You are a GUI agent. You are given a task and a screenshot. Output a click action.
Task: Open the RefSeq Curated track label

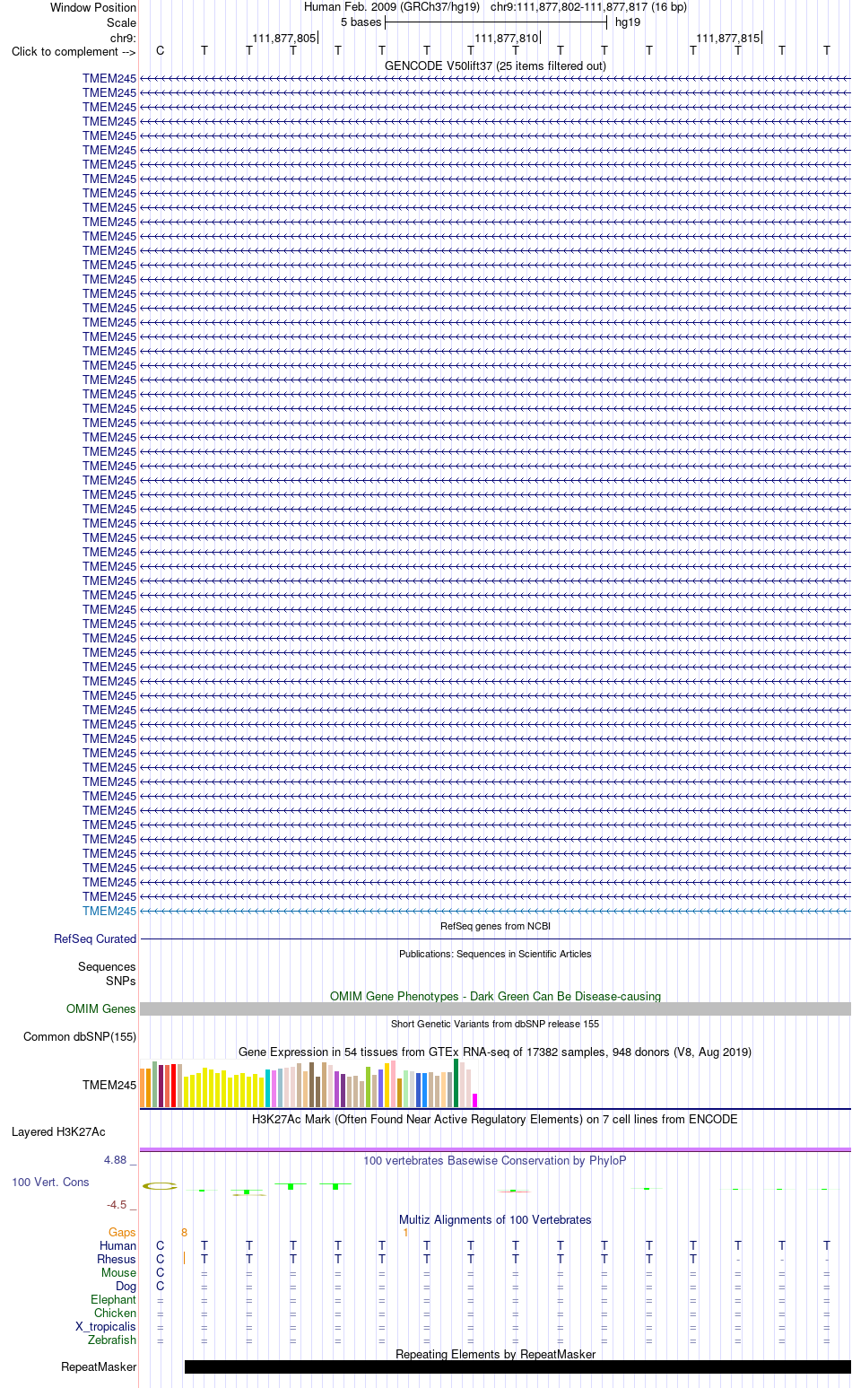[95, 938]
